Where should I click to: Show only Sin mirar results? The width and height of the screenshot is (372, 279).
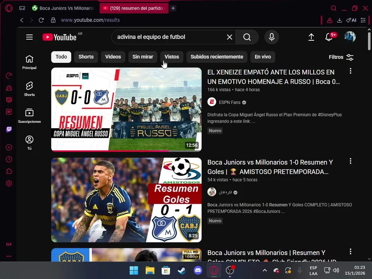pos(143,57)
